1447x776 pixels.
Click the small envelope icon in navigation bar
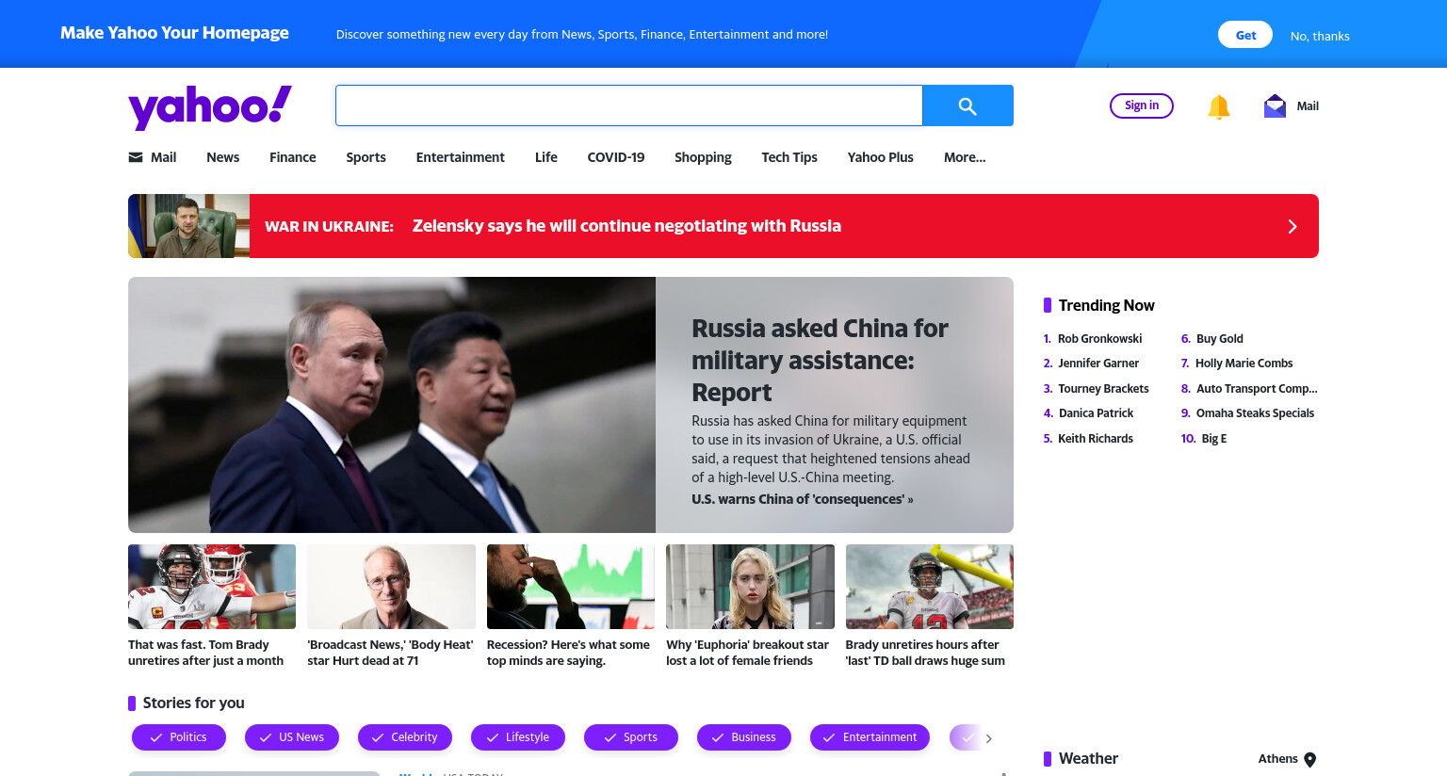[136, 157]
